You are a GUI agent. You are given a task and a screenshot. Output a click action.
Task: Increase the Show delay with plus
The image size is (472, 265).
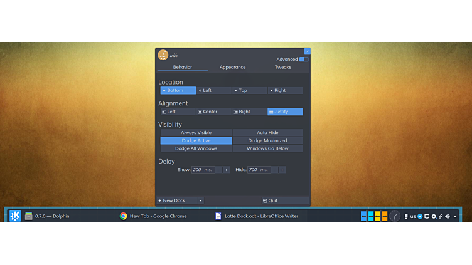(x=226, y=170)
